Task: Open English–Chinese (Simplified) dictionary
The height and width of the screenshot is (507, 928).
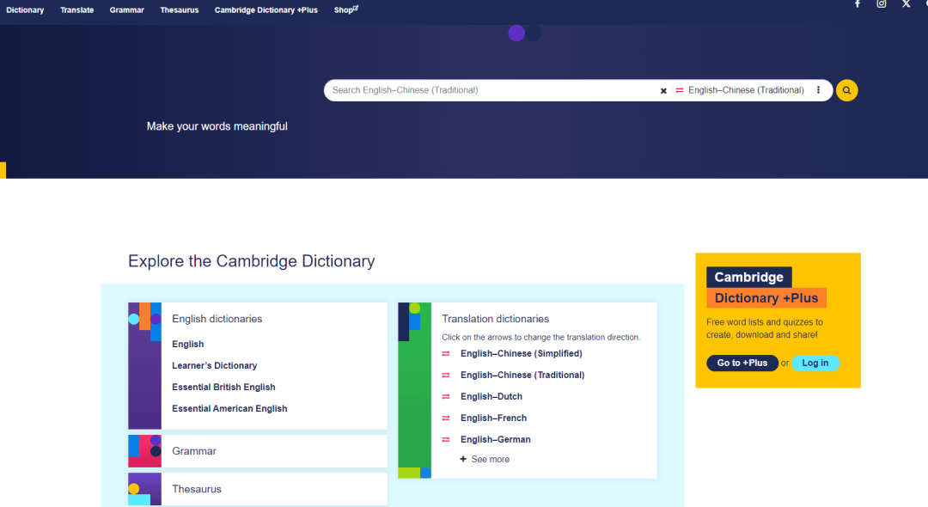Action: [x=522, y=354]
